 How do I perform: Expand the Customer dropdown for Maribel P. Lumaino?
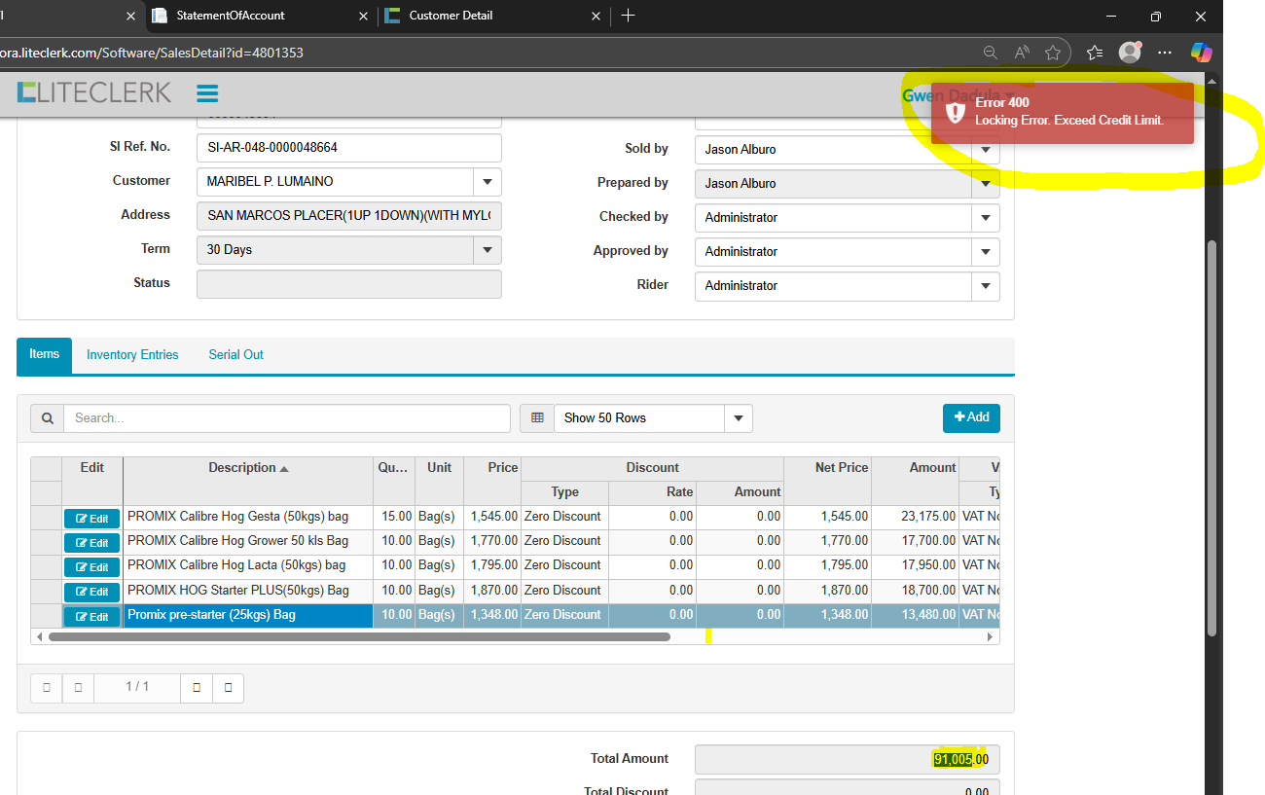487,182
